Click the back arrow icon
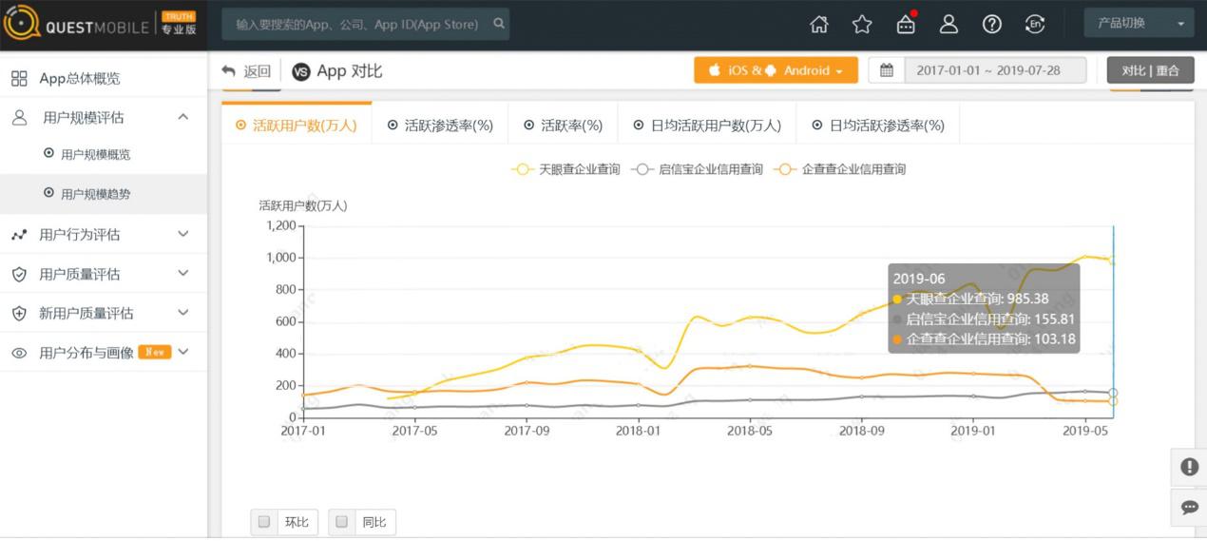 pyautogui.click(x=228, y=70)
